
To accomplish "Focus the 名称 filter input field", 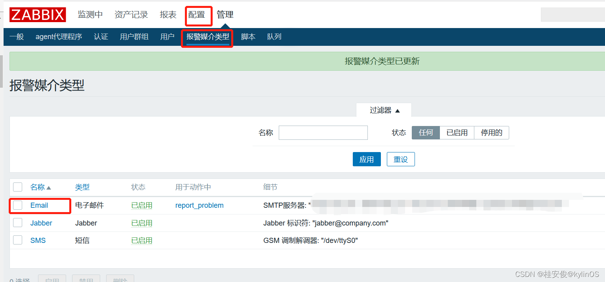I will pyautogui.click(x=323, y=133).
